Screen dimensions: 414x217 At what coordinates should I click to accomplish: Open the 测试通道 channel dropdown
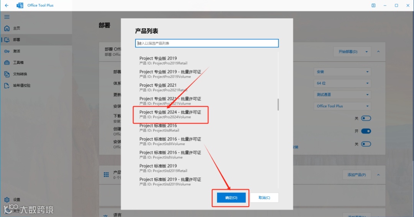tap(342, 95)
